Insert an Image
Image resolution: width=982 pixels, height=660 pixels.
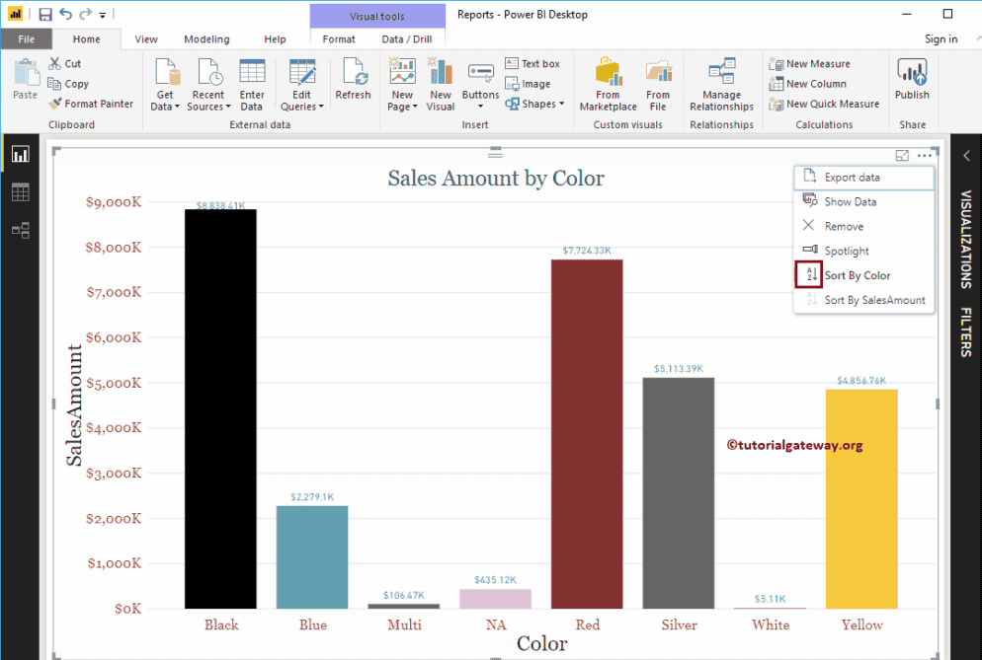(x=529, y=83)
